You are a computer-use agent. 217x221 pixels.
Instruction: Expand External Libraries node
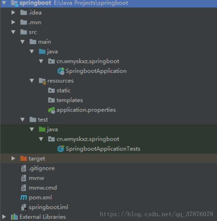click(x=4, y=217)
